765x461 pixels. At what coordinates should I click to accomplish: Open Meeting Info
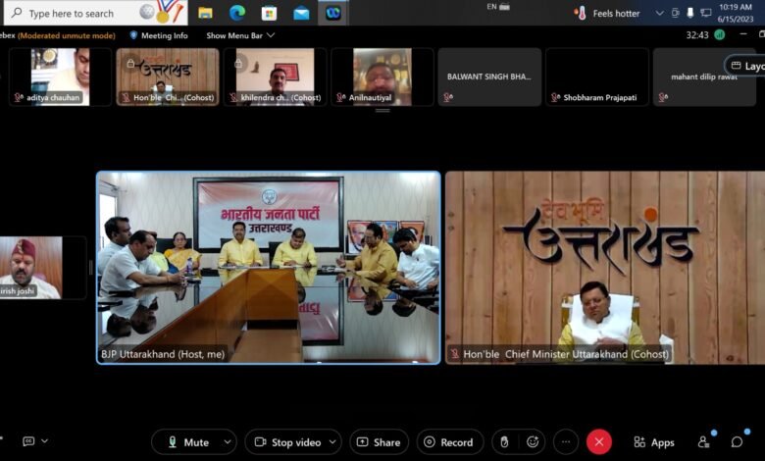pyautogui.click(x=159, y=35)
